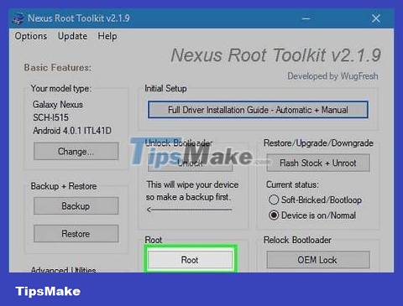Click the Backup button
The height and width of the screenshot is (306, 403).
(x=76, y=206)
